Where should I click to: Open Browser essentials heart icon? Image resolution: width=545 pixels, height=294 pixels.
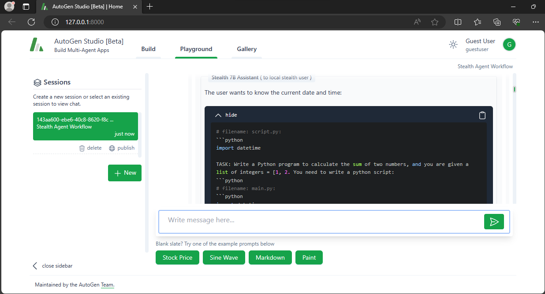[x=516, y=22]
